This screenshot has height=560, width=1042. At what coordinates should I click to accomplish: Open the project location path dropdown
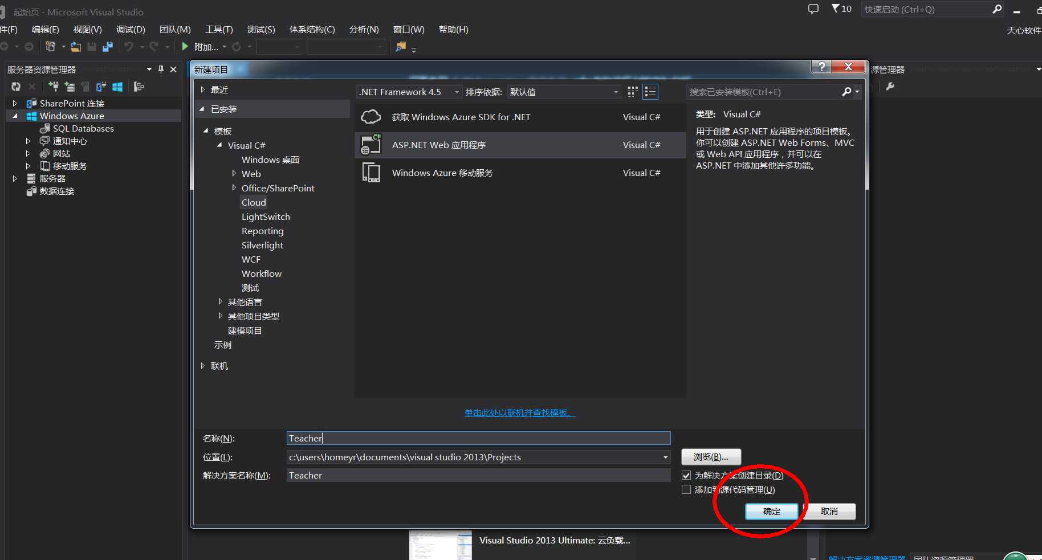(665, 457)
